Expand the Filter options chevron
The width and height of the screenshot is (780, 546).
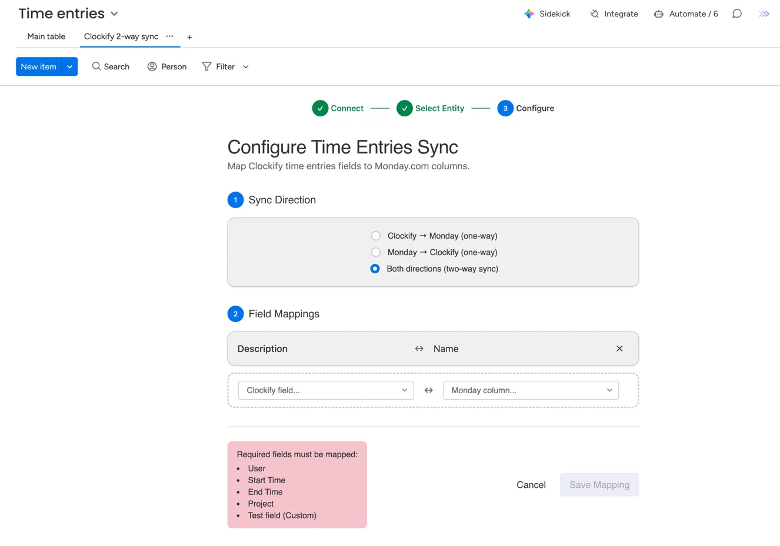(246, 67)
